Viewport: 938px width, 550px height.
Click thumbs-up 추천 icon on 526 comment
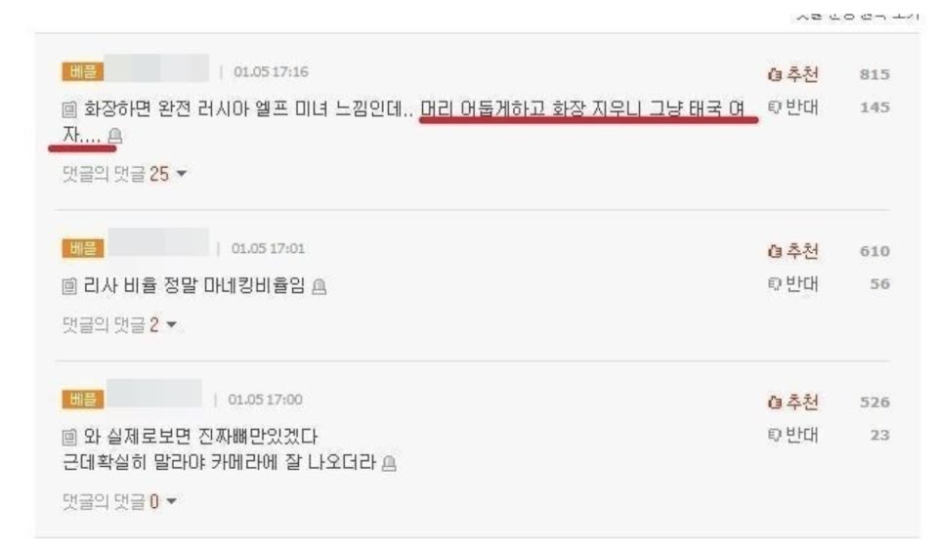[x=775, y=402]
